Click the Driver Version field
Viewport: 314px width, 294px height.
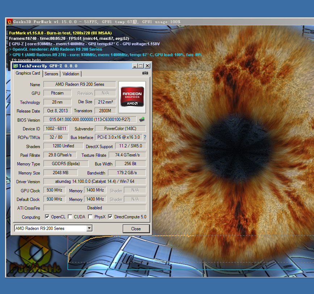(x=95, y=181)
